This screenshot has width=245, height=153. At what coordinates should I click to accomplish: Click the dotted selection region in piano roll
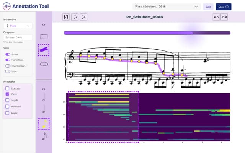pos(103,117)
